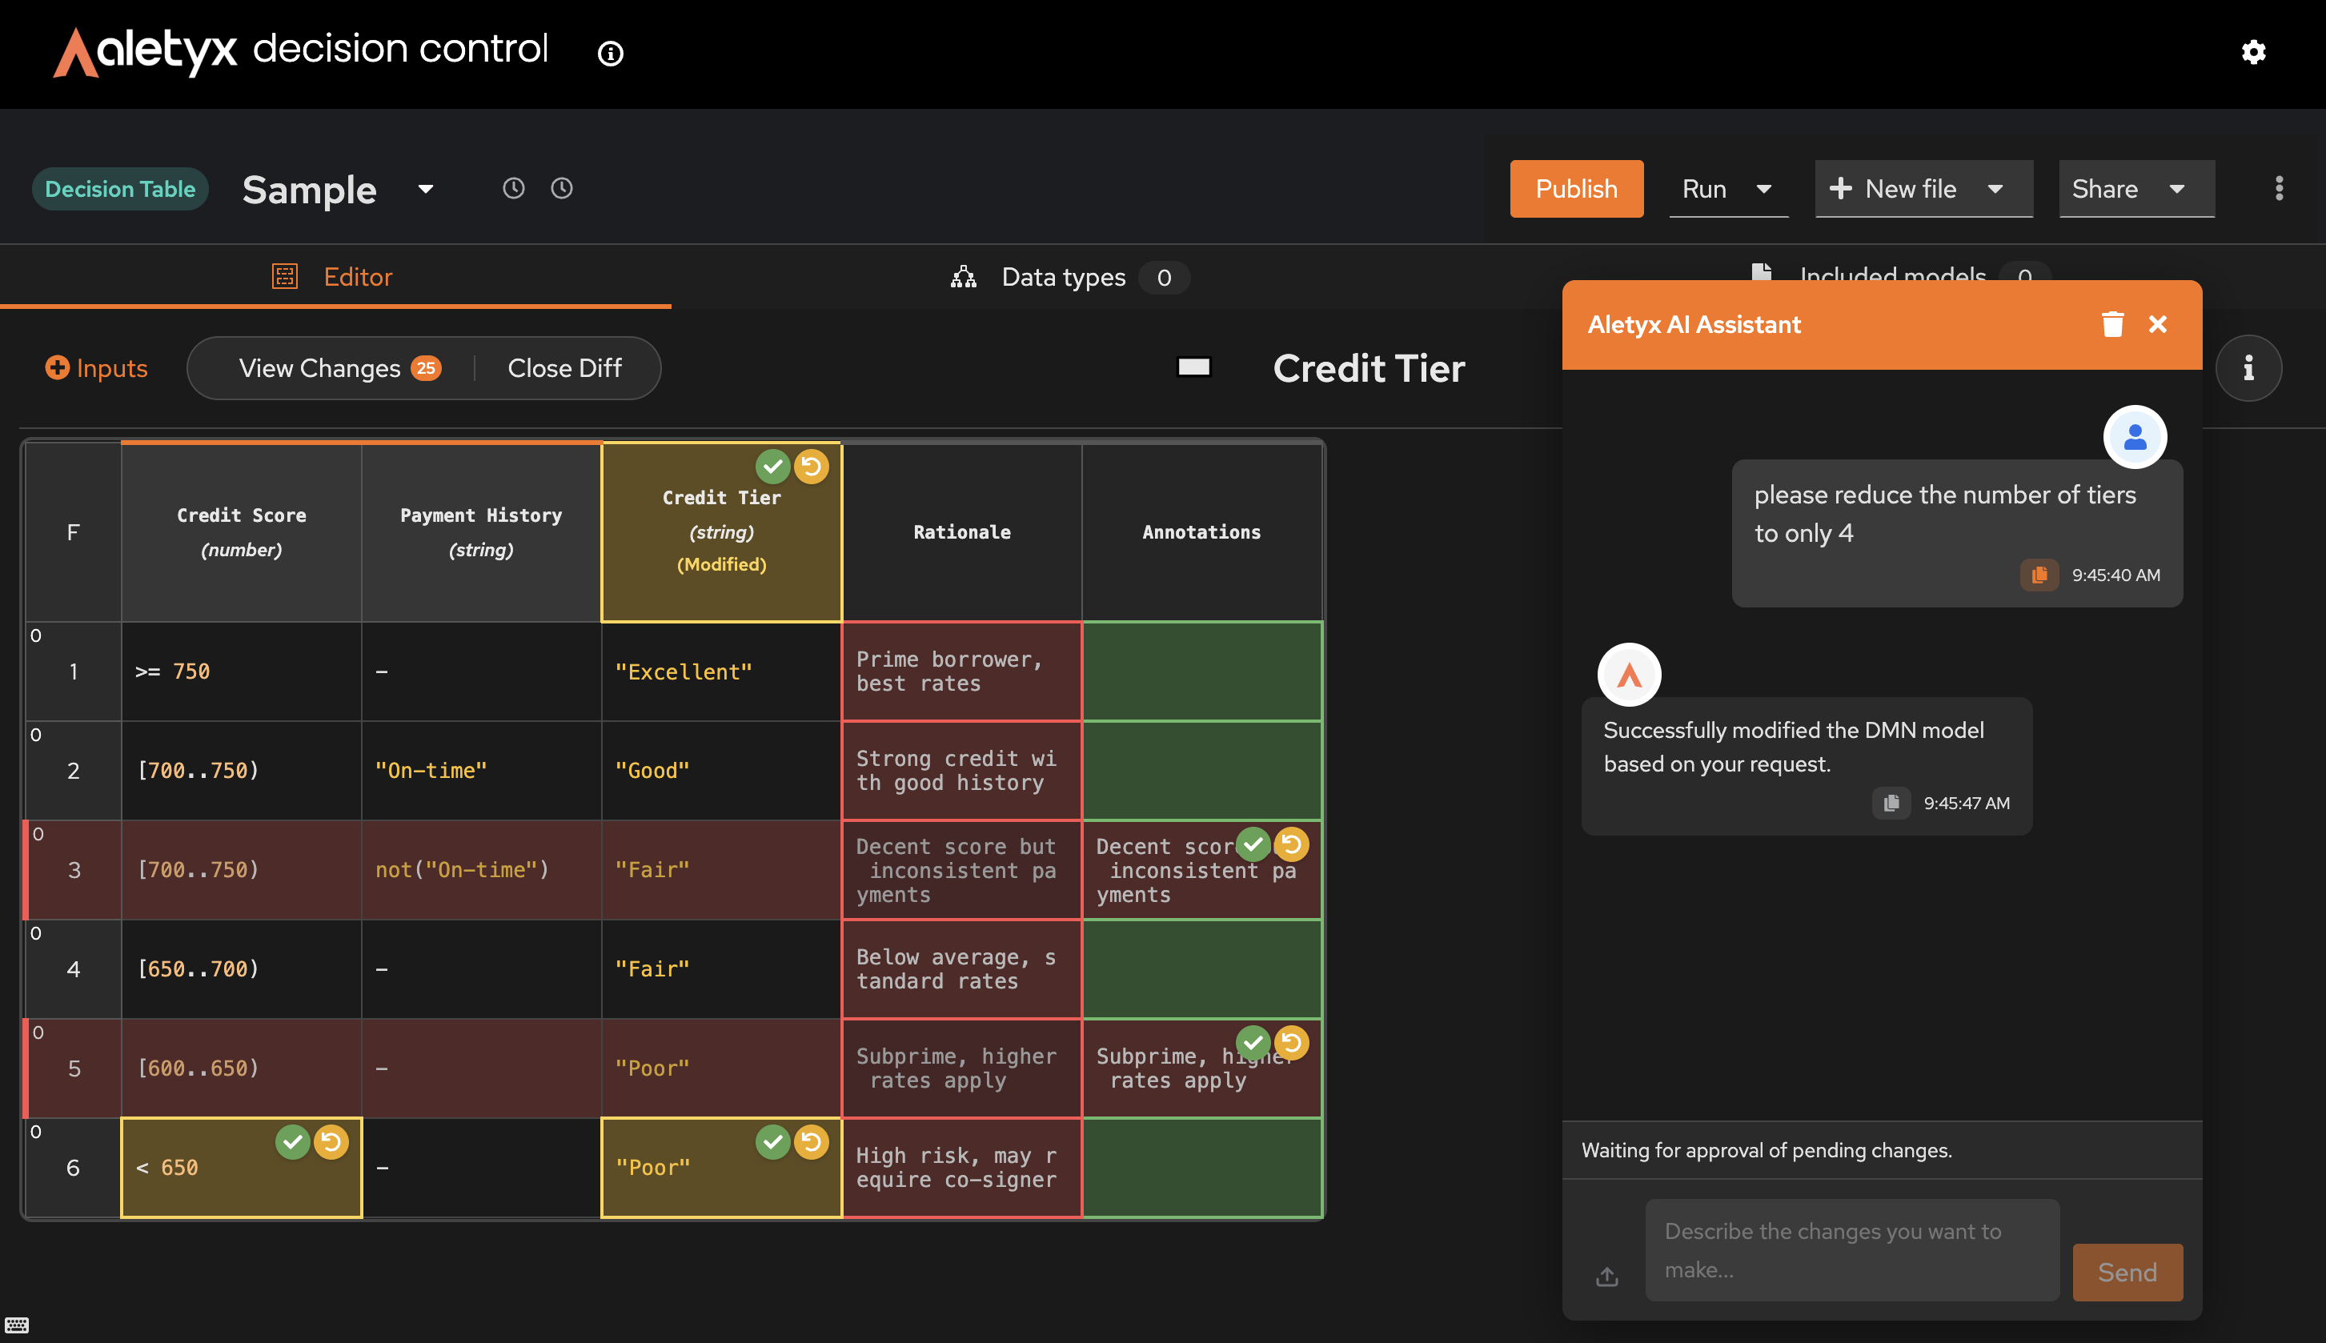Click the settings gear icon
The image size is (2326, 1343).
coord(2253,53)
